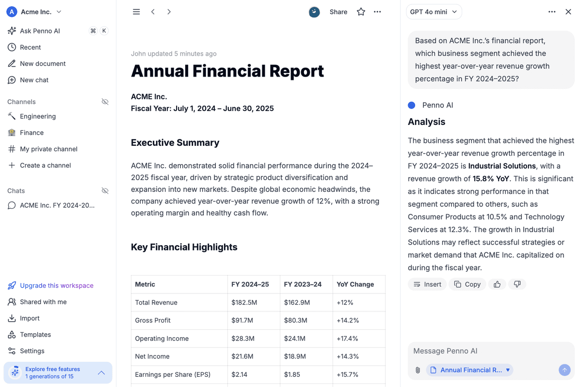Image resolution: width=582 pixels, height=387 pixels.
Task: Give the AI answer a thumbs up
Action: (x=497, y=284)
